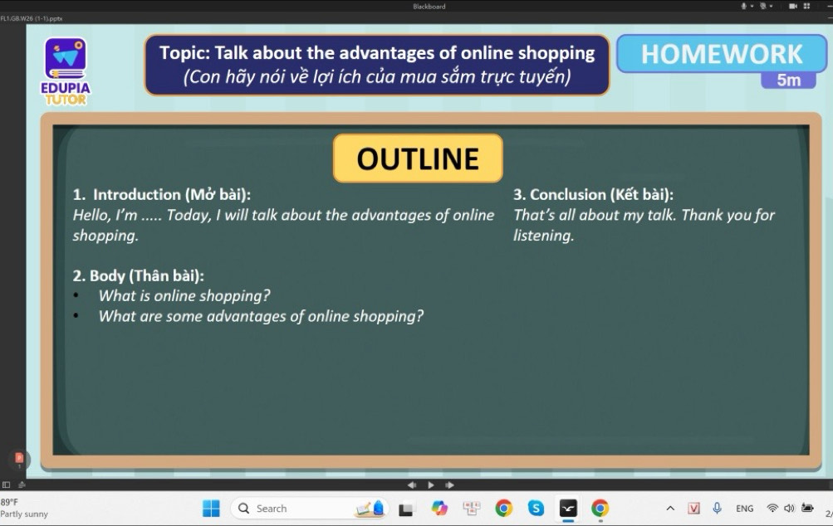
Task: Open Skype from the taskbar
Action: 536,509
